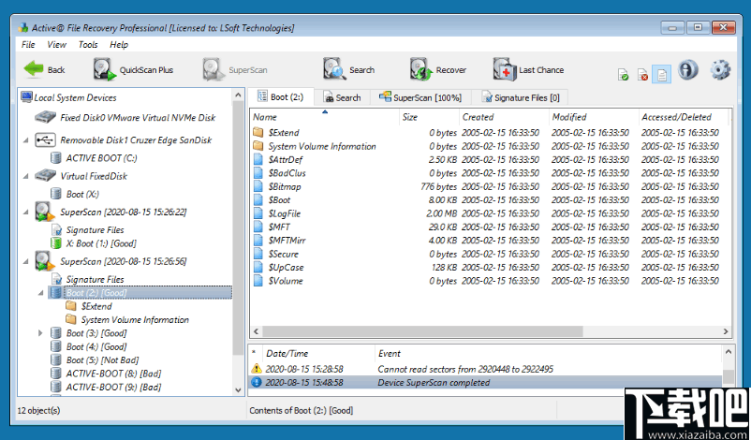Open the info (i) button

(x=687, y=70)
